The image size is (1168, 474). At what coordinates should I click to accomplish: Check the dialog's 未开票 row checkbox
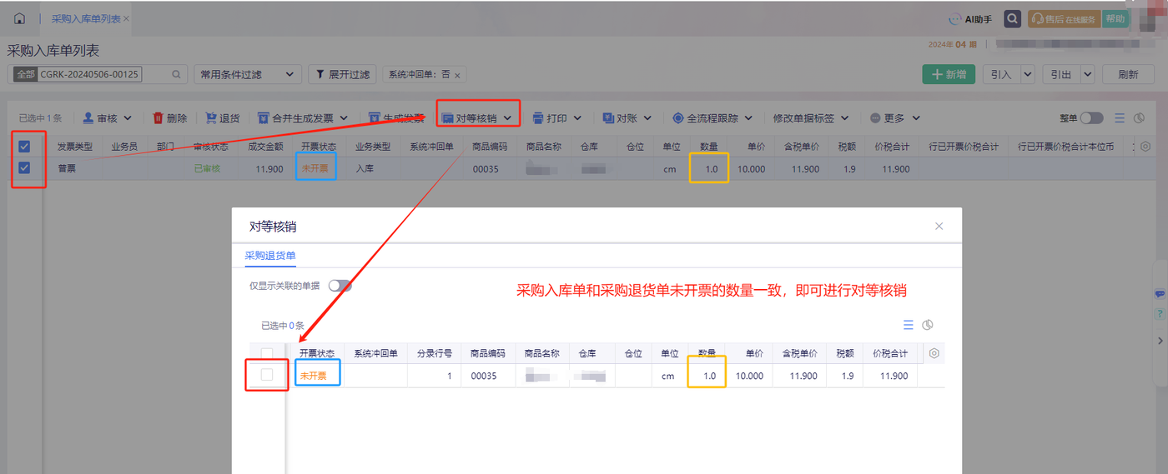[x=267, y=375]
